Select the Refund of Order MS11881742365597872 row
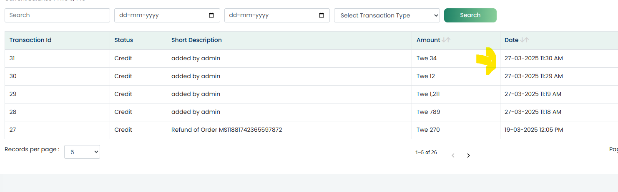Viewport: 618px width, 192px height. [311, 130]
